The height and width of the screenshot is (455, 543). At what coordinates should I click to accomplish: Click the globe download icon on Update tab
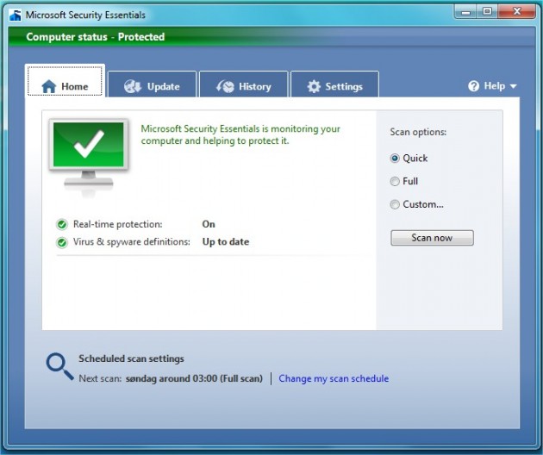coord(133,86)
